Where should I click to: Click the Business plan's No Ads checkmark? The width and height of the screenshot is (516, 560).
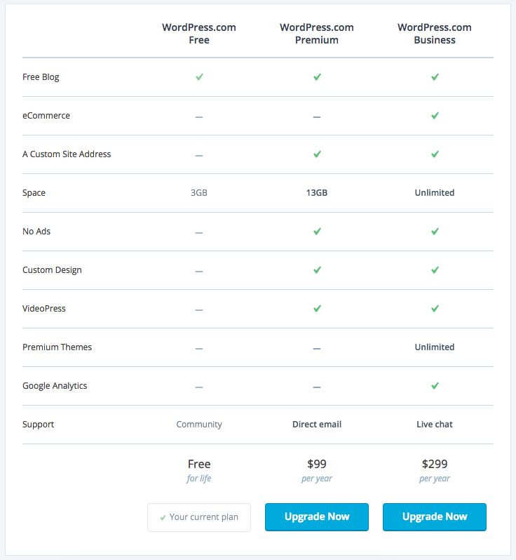coord(435,231)
